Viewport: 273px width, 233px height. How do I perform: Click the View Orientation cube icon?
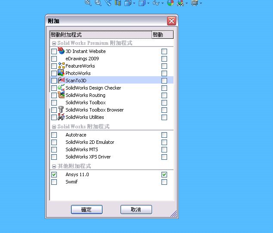128,3
